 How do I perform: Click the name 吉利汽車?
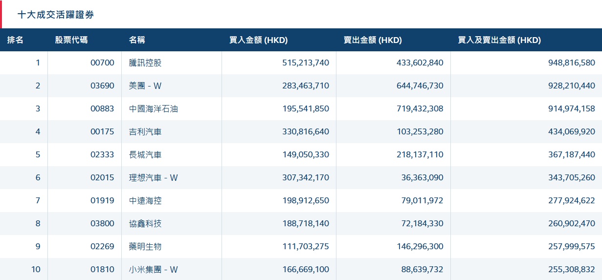[145, 131]
